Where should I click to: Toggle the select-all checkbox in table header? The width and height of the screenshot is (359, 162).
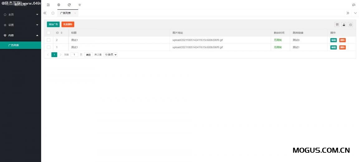pyautogui.click(x=49, y=33)
